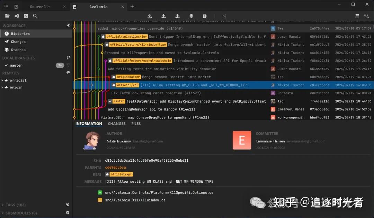
Task: Open src/Avalonia.X11/X11Window.cs file
Action: [135, 200]
